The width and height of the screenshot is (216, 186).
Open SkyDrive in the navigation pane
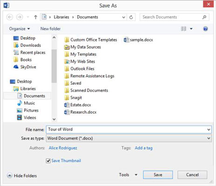(x=25, y=67)
